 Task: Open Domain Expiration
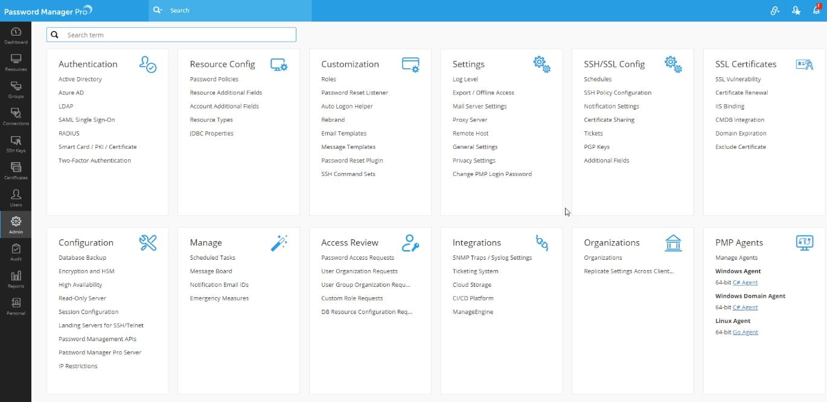pyautogui.click(x=741, y=134)
